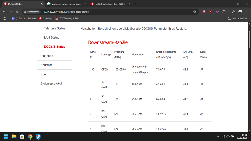Viewport: 251px width, 141px height.
Task: Click the '10.7/70.7' signal strength cell
Action: coord(161,114)
